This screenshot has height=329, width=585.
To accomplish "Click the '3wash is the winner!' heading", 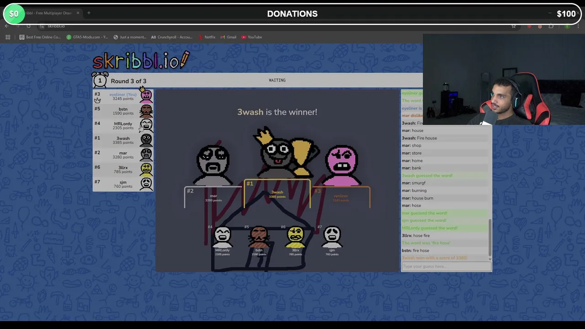I will tap(277, 112).
